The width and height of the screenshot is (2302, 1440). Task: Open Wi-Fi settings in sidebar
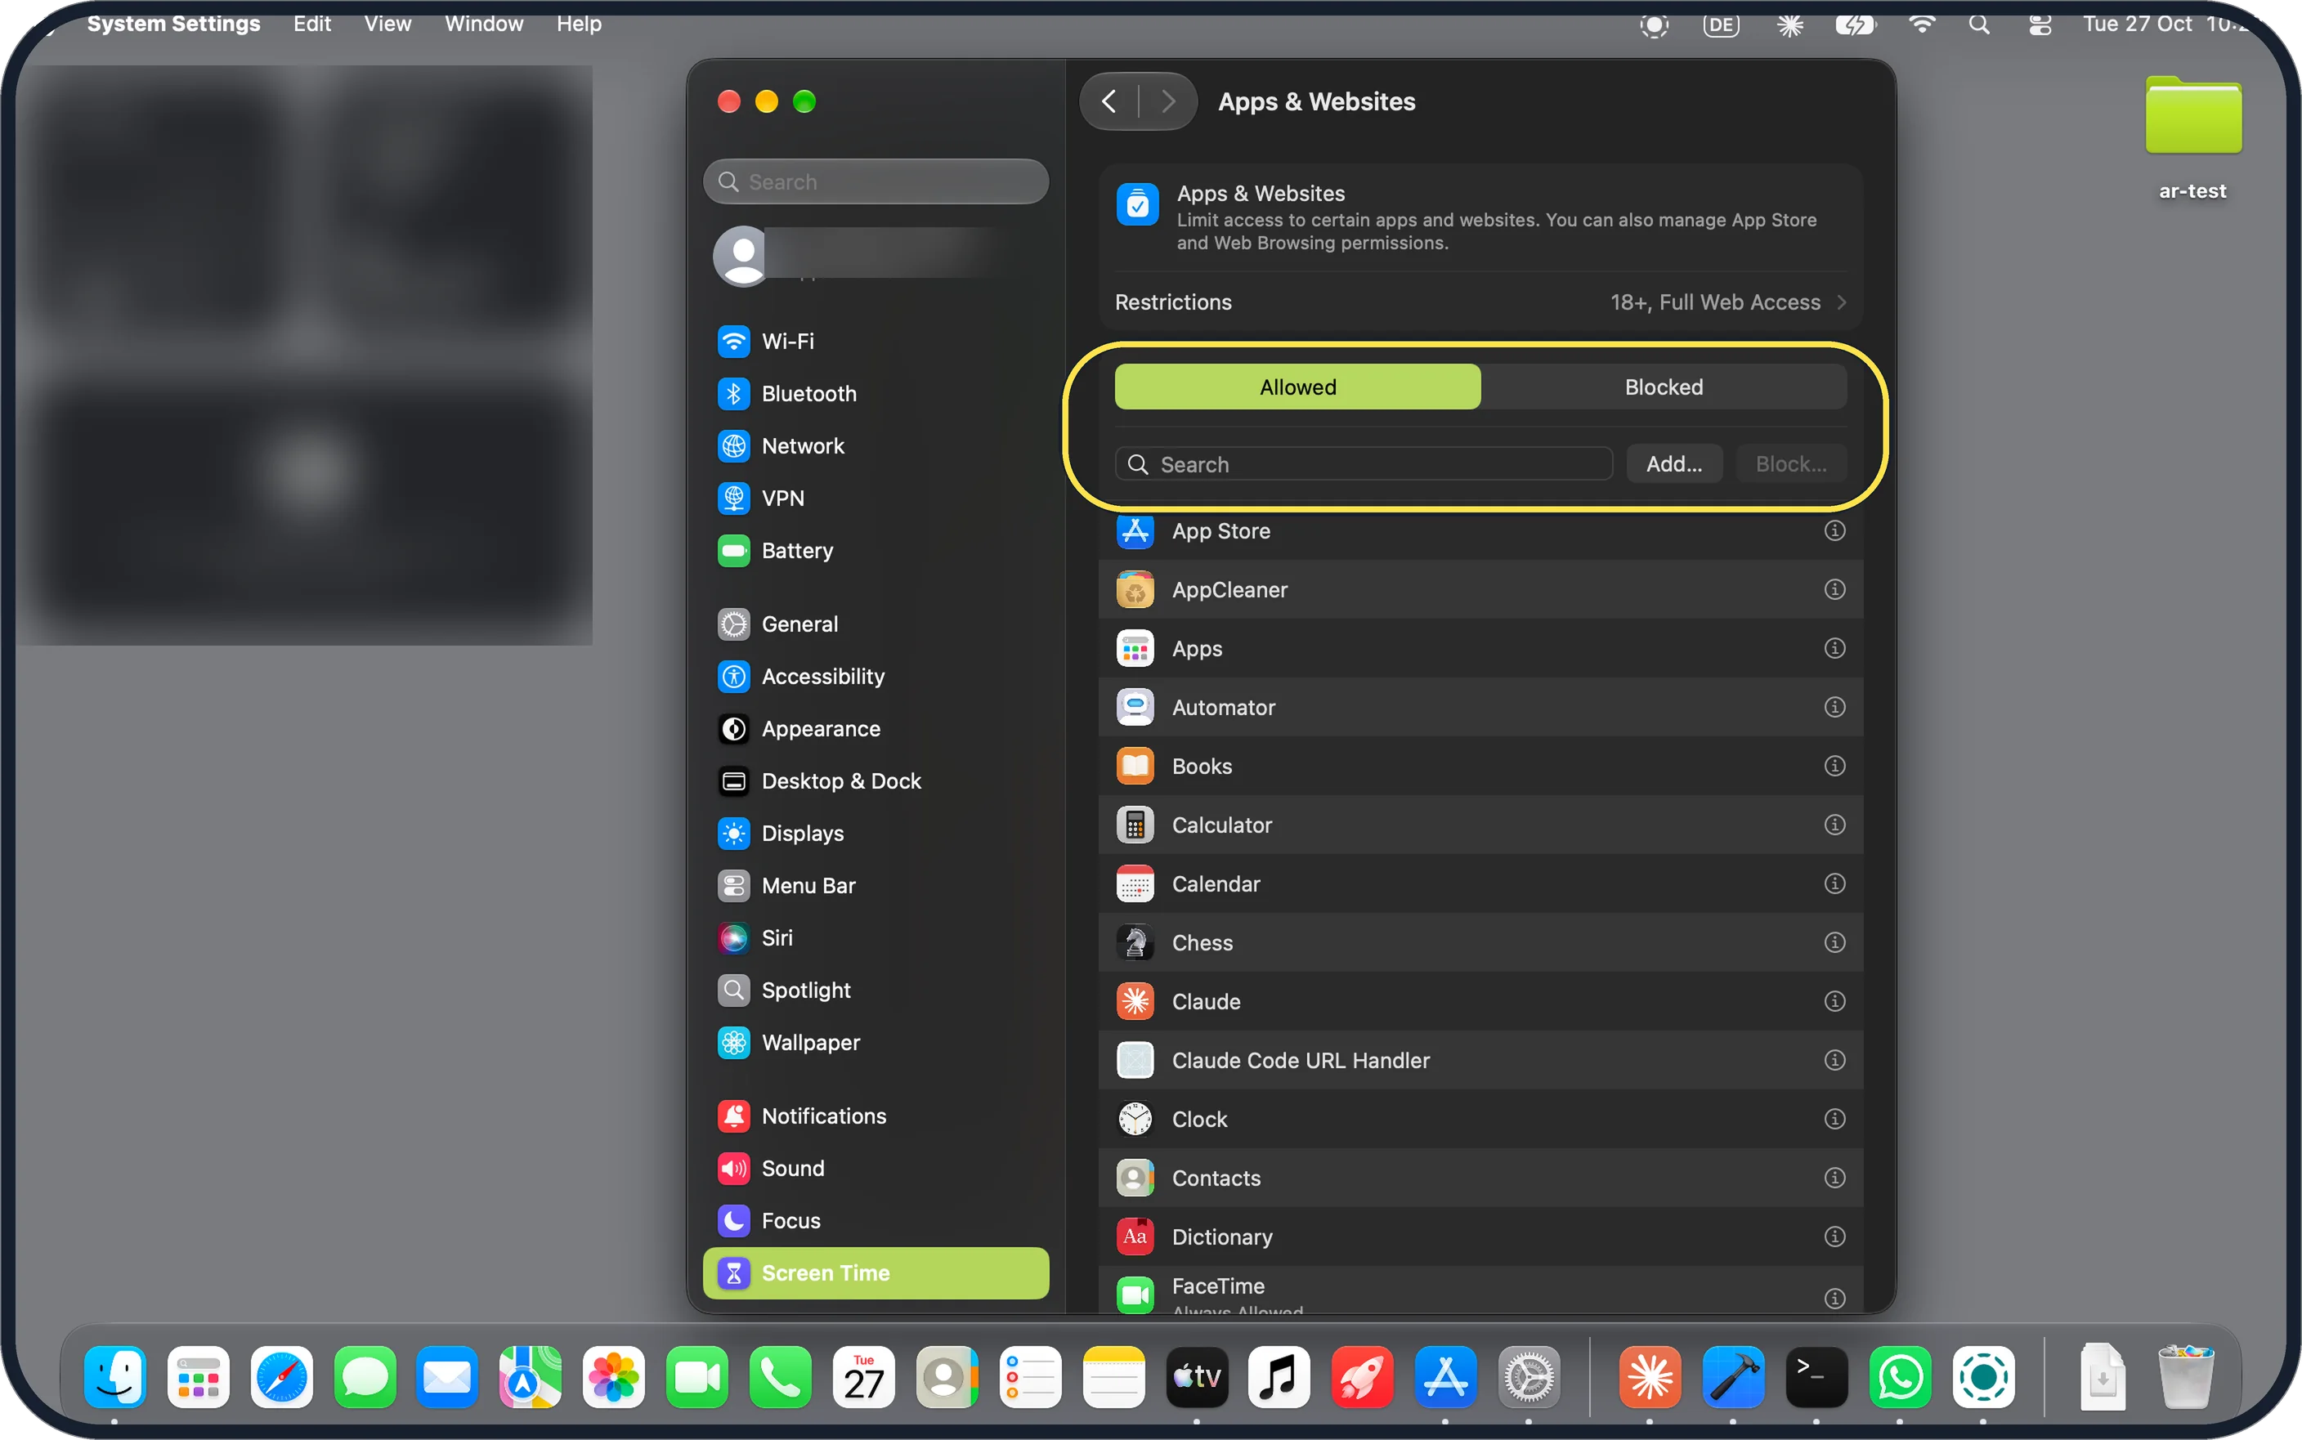[876, 341]
